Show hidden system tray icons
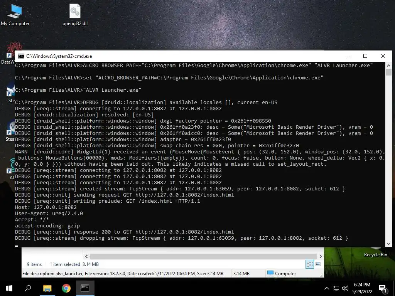This screenshot has width=395, height=296. pos(326,288)
